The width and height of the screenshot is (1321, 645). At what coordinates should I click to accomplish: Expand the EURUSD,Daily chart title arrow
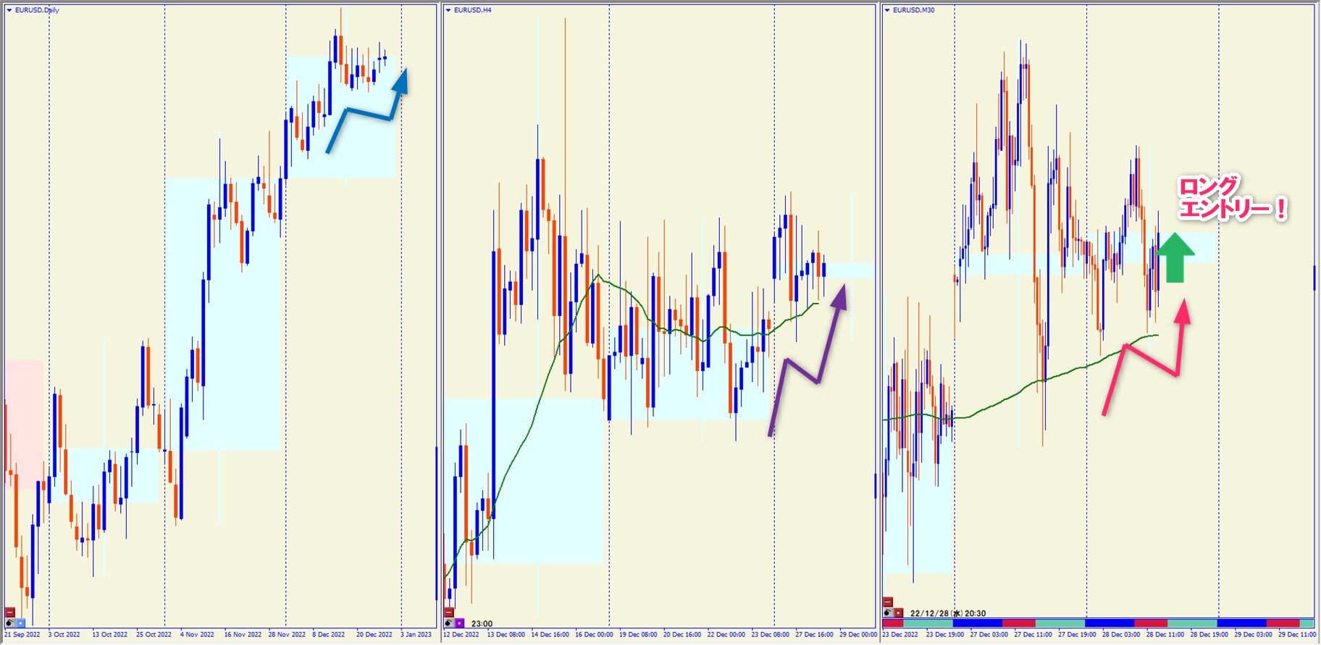pyautogui.click(x=9, y=10)
